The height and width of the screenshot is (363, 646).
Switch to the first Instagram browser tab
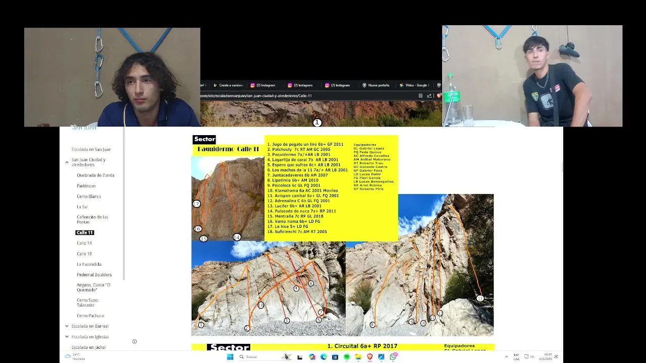click(x=264, y=85)
